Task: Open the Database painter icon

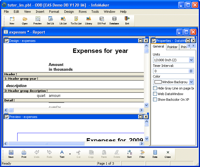Action: pos(114,21)
